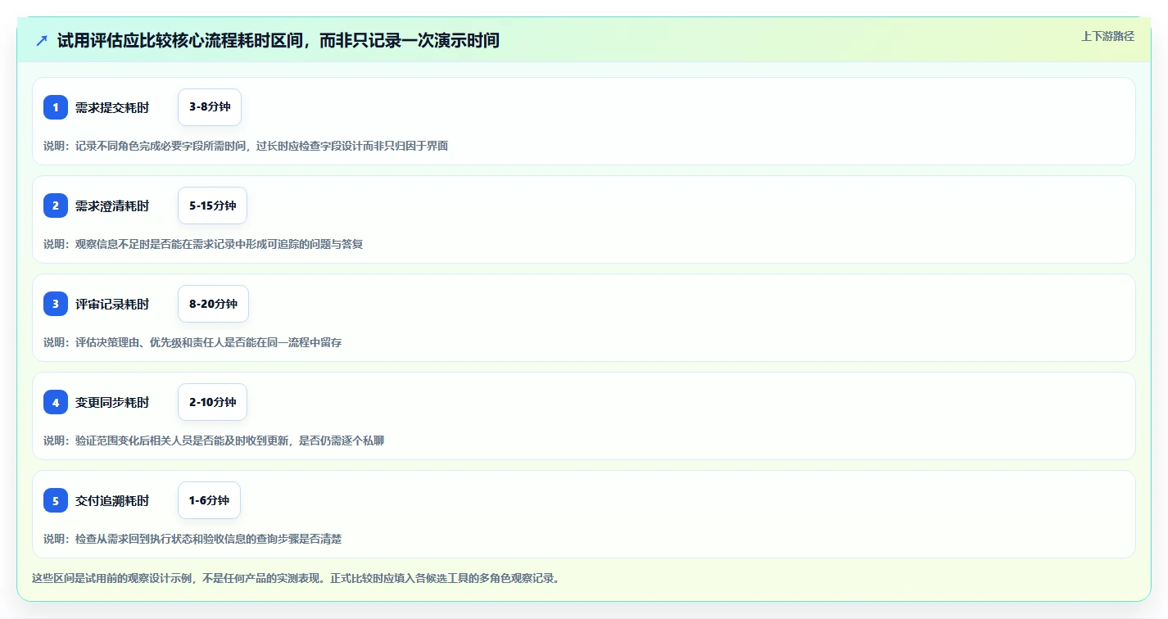Select step number 4 badge
The height and width of the screenshot is (619, 1168).
(x=56, y=402)
